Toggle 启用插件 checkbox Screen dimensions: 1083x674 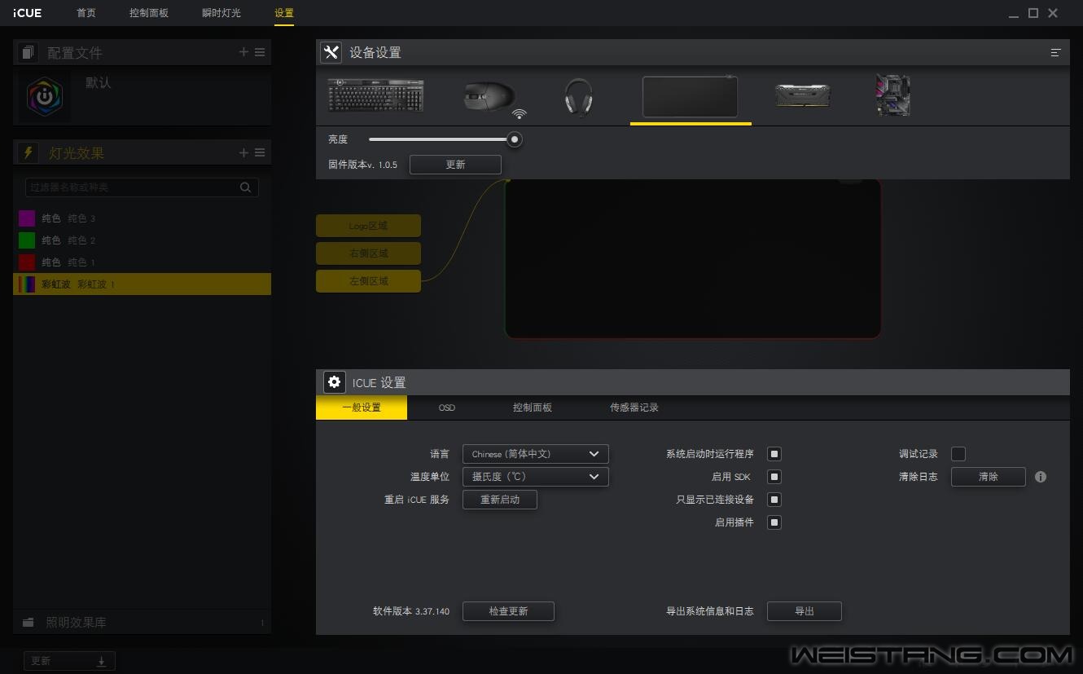[x=774, y=522]
